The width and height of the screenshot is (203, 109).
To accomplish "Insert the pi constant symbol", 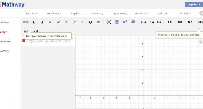I will point(74,22).
